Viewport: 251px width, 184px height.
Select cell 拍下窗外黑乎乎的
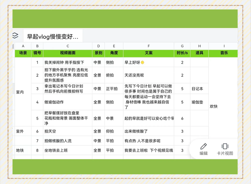point(68,75)
